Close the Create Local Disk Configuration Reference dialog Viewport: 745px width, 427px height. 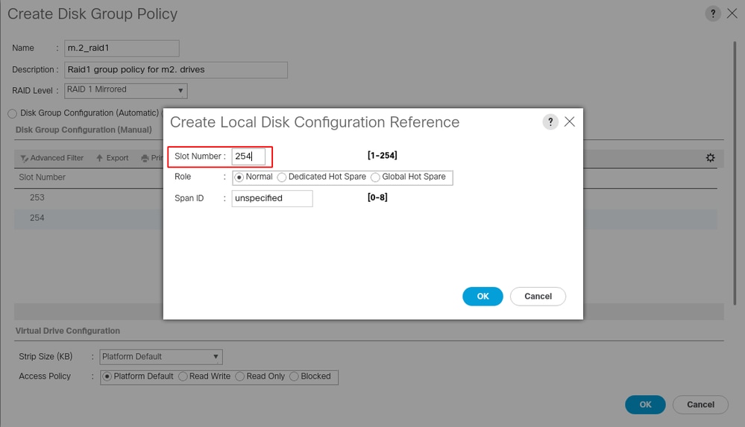tap(570, 122)
